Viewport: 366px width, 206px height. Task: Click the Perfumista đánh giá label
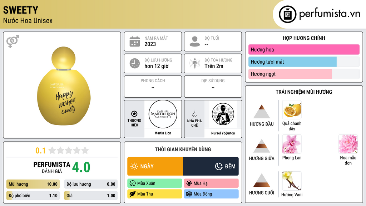(52, 167)
